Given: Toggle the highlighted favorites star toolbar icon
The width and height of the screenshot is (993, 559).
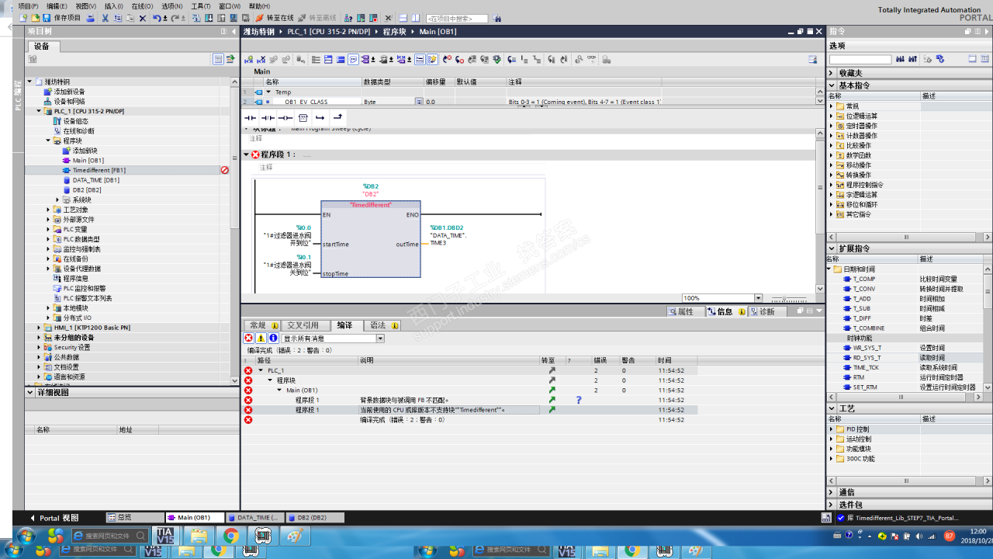Looking at the screenshot, I should (x=432, y=59).
